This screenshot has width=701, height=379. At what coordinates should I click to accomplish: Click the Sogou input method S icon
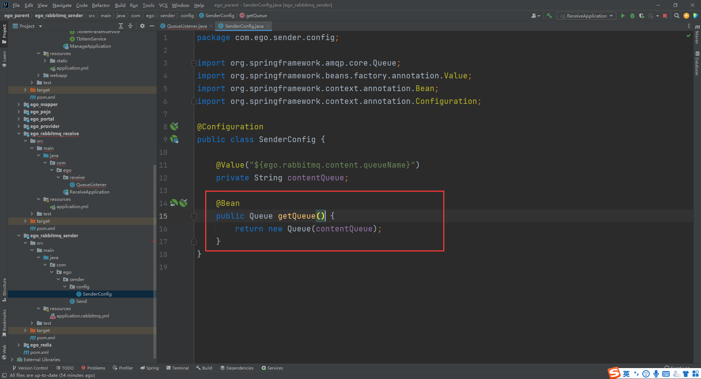tap(614, 373)
